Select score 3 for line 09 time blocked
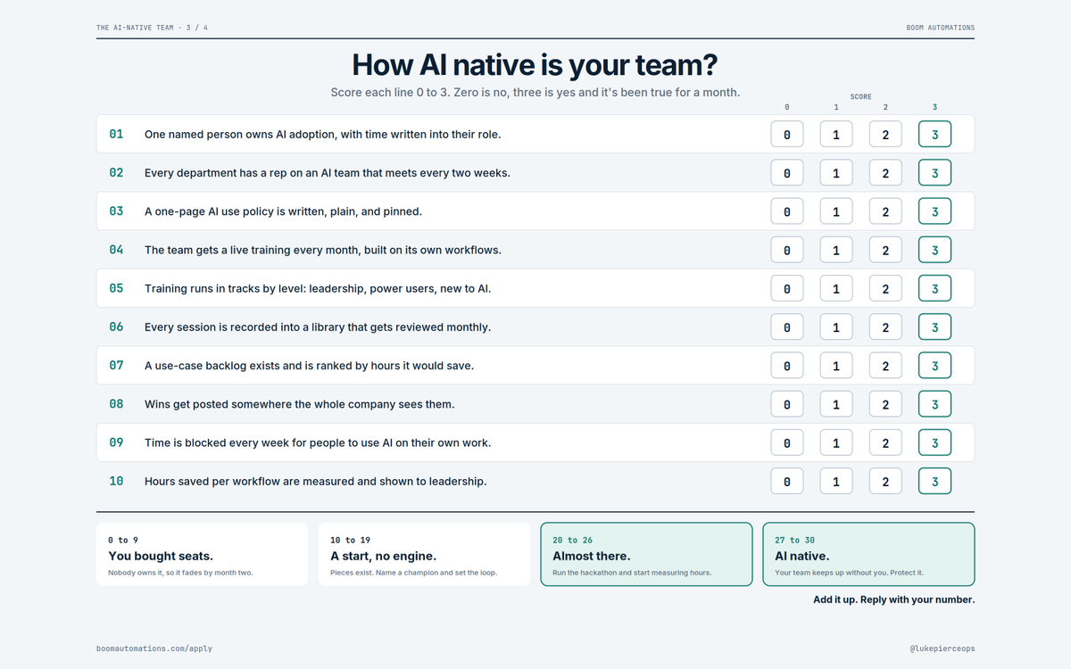This screenshot has width=1071, height=669. coord(934,443)
